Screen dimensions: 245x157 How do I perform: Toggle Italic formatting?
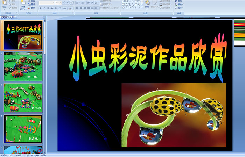click(44, 8)
